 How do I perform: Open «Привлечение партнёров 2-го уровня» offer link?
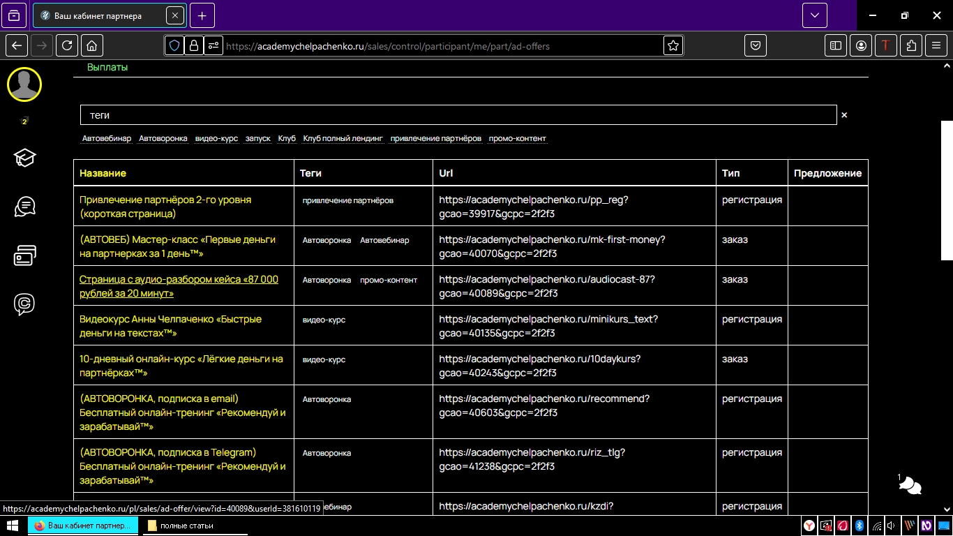pyautogui.click(x=165, y=207)
